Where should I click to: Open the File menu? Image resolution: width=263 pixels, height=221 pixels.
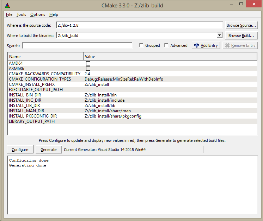9,14
